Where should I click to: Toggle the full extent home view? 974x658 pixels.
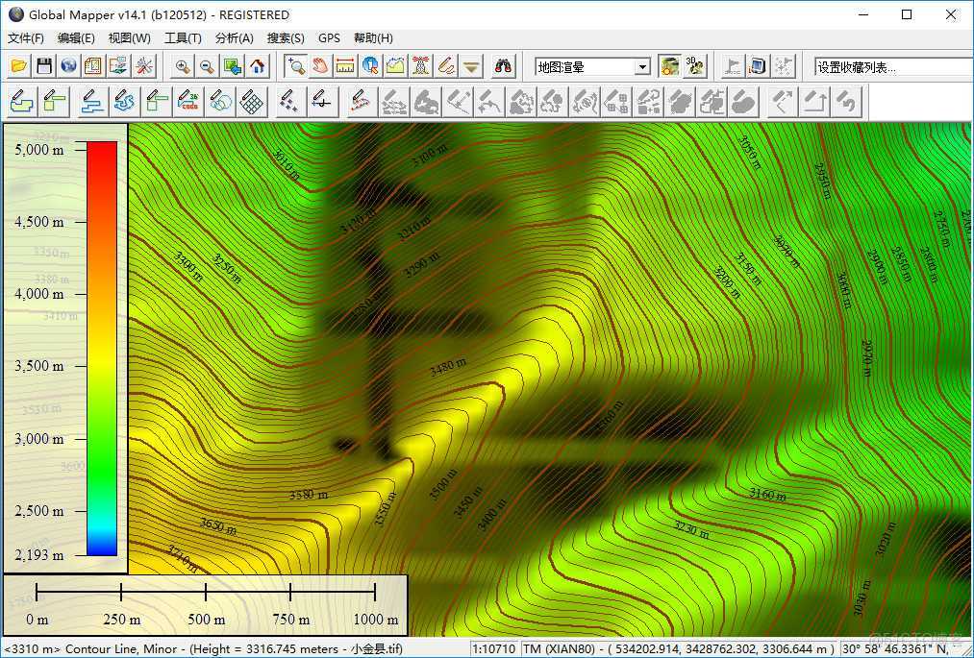pos(258,67)
